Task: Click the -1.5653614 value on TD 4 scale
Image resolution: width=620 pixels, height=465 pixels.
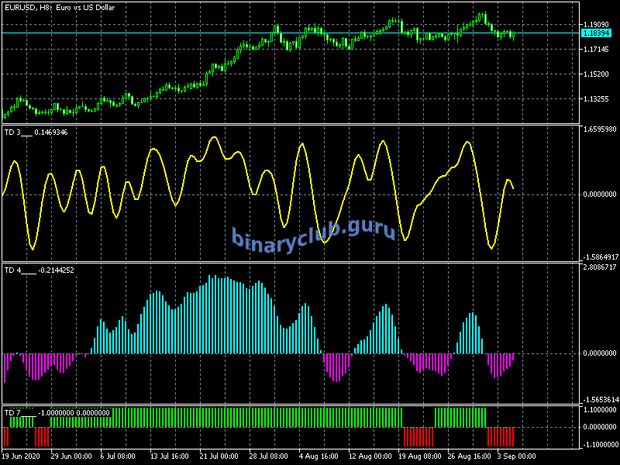Action: coord(600,400)
